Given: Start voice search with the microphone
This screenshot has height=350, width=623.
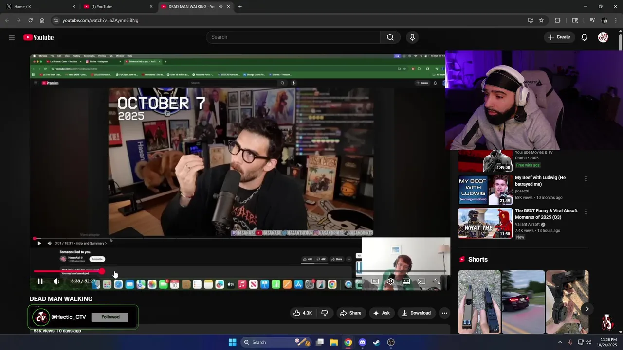Looking at the screenshot, I should tap(412, 37).
